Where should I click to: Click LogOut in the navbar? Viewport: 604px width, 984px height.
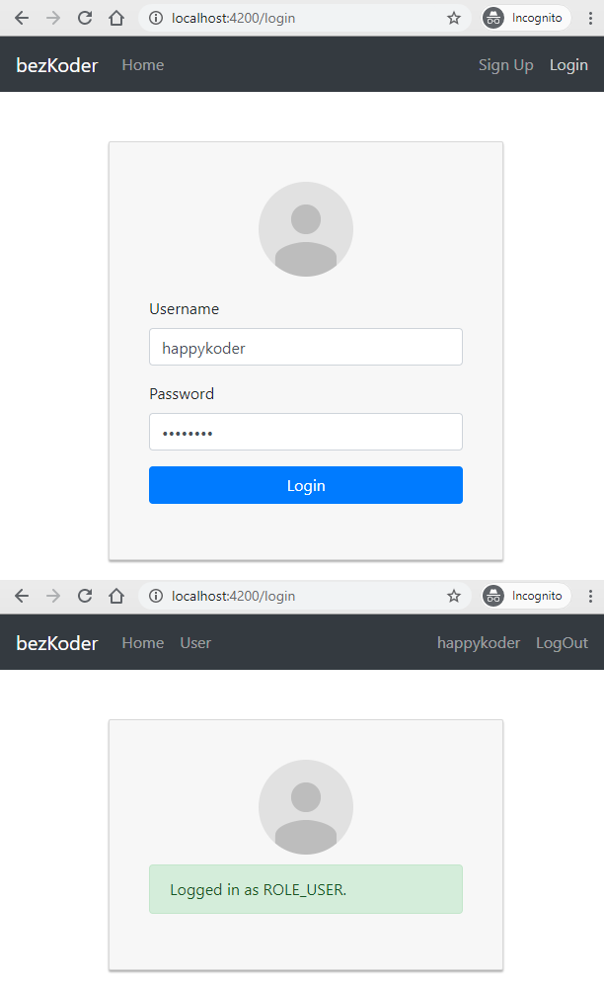562,642
